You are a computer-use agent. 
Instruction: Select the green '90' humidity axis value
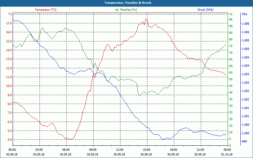(x=231, y=26)
